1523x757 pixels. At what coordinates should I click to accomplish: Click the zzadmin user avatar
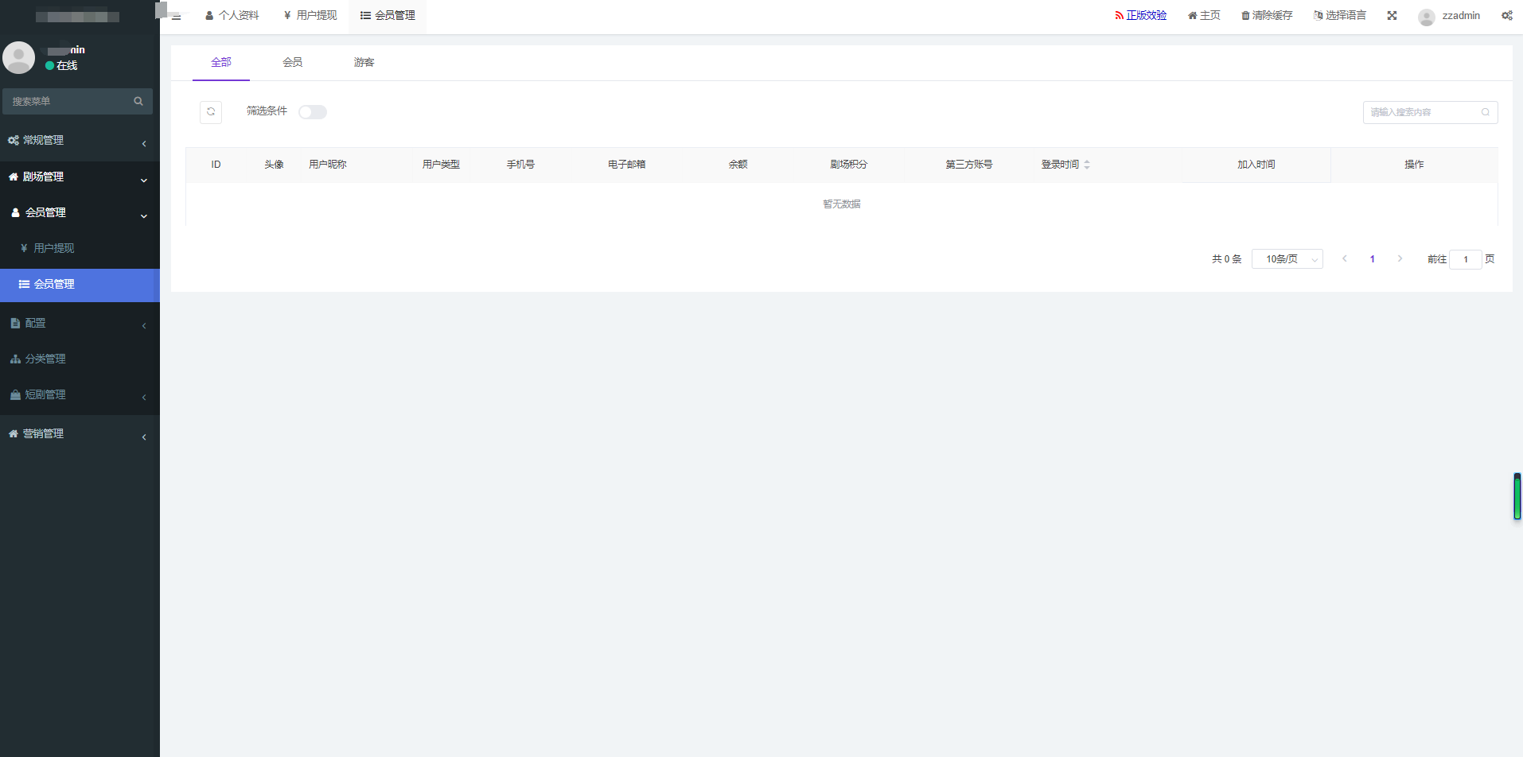[1426, 17]
